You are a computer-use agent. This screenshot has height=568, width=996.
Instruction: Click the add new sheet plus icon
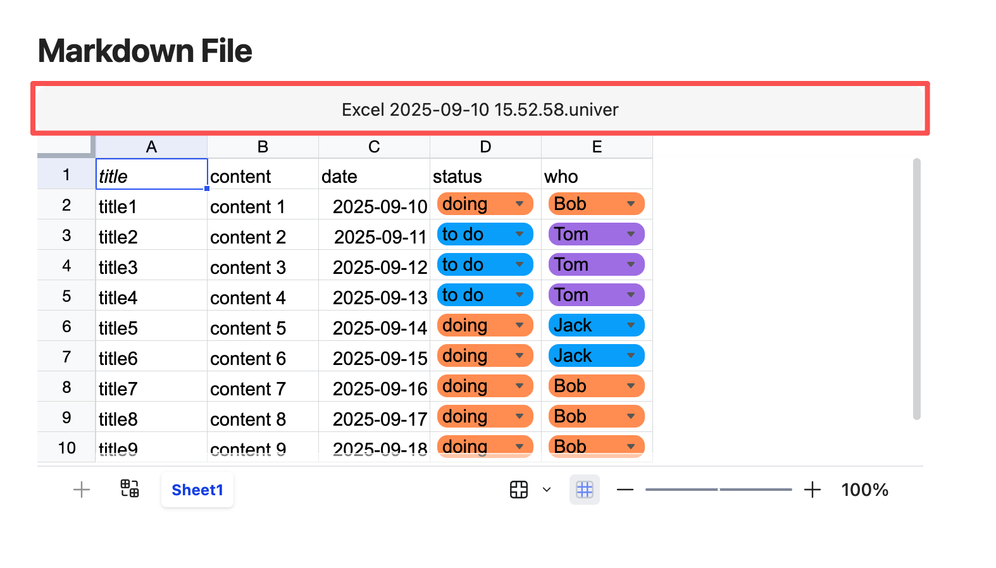point(82,490)
